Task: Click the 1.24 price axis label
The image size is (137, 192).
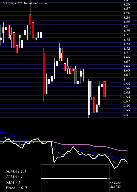Action: [x=127, y=18]
